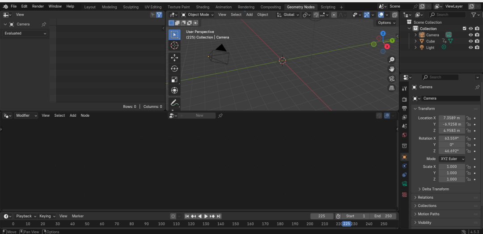Toggle snapping magnet in viewport header

pos(316,15)
